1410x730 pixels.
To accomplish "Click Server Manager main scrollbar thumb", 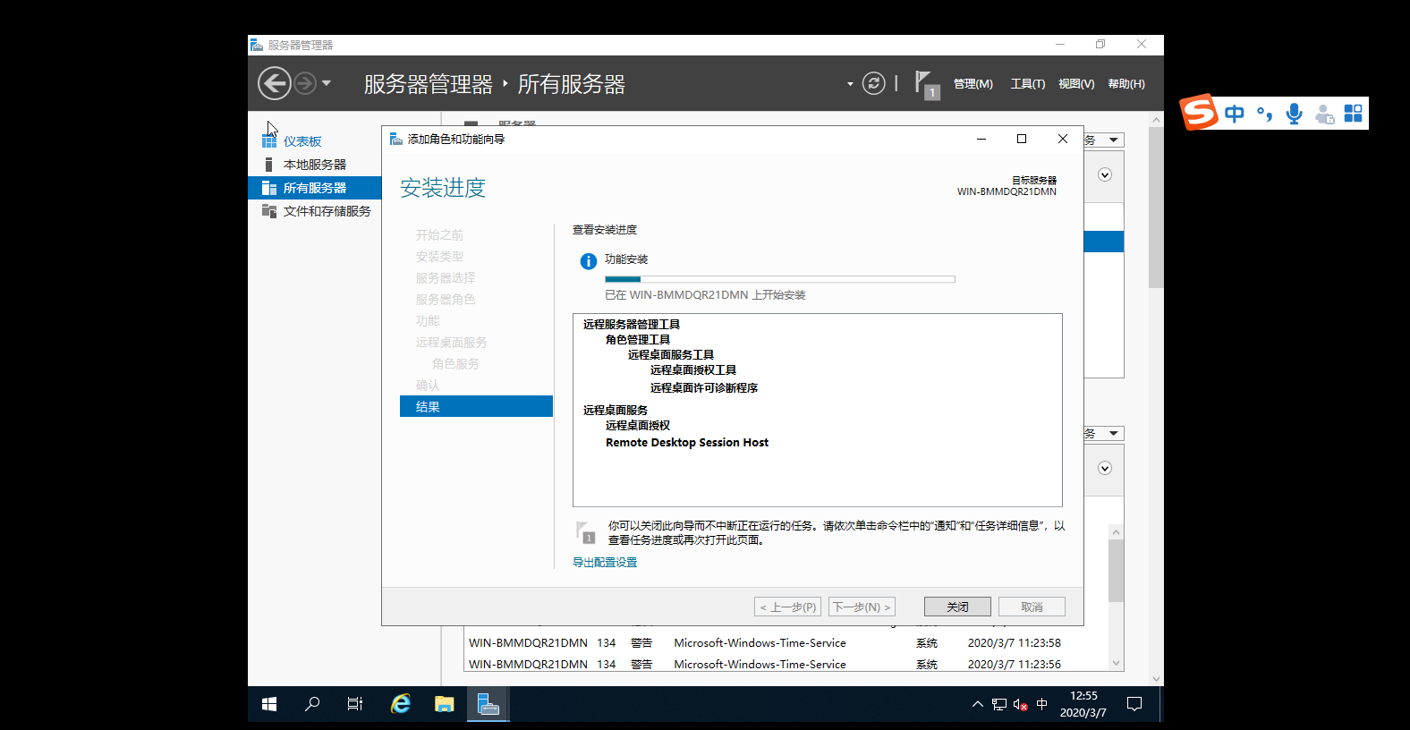I will (1156, 208).
